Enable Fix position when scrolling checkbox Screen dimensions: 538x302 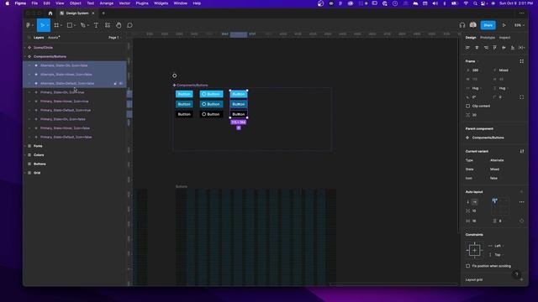468,266
